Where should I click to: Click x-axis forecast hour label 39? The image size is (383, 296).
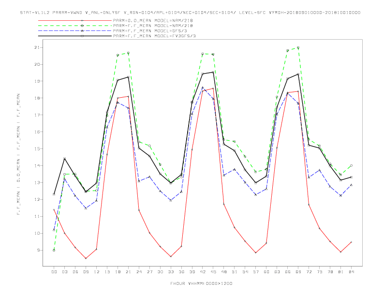pyautogui.click(x=192, y=272)
